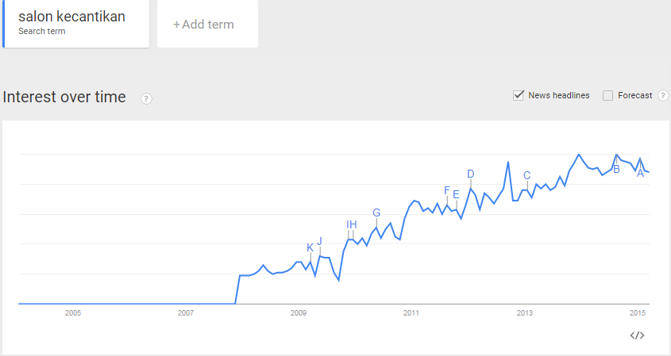Select the salon kecantikan search term
Viewport: 671px width, 356px height.
coord(76,24)
